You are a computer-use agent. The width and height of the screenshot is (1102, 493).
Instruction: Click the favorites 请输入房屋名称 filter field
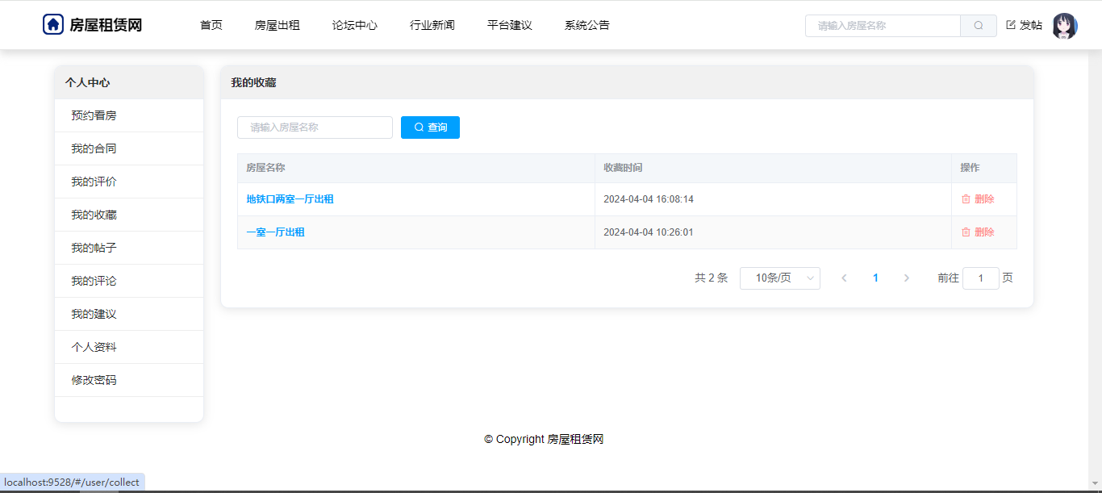point(315,127)
